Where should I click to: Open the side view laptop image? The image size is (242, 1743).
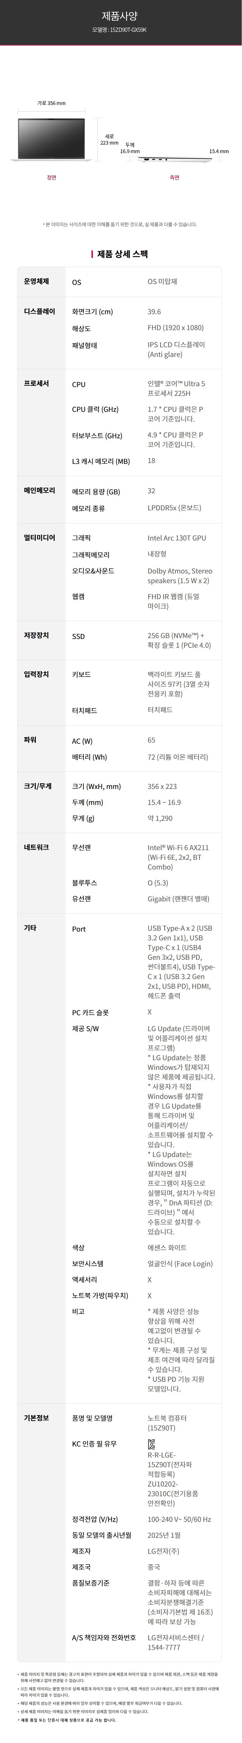[x=174, y=159]
